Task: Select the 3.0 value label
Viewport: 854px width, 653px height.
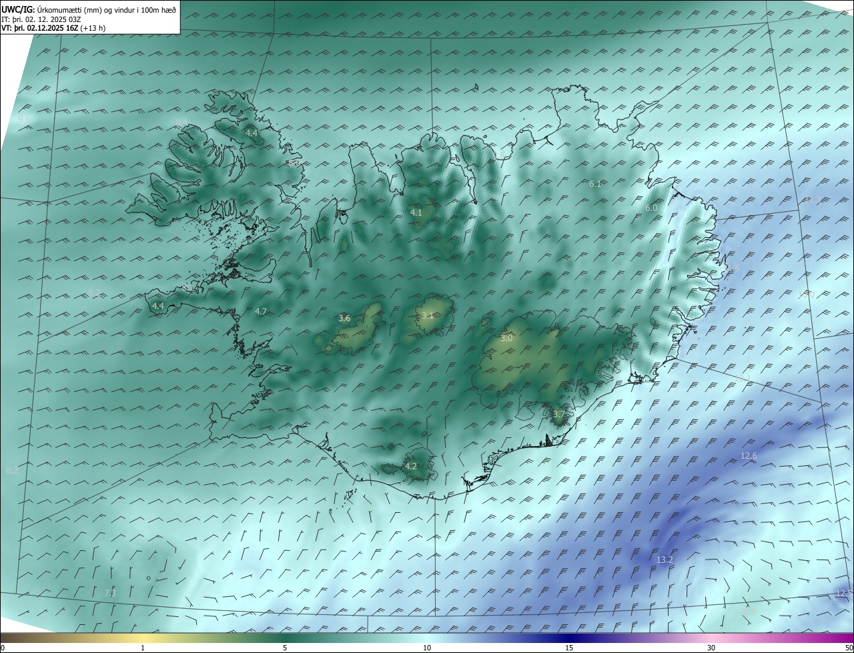Action: click(506, 339)
